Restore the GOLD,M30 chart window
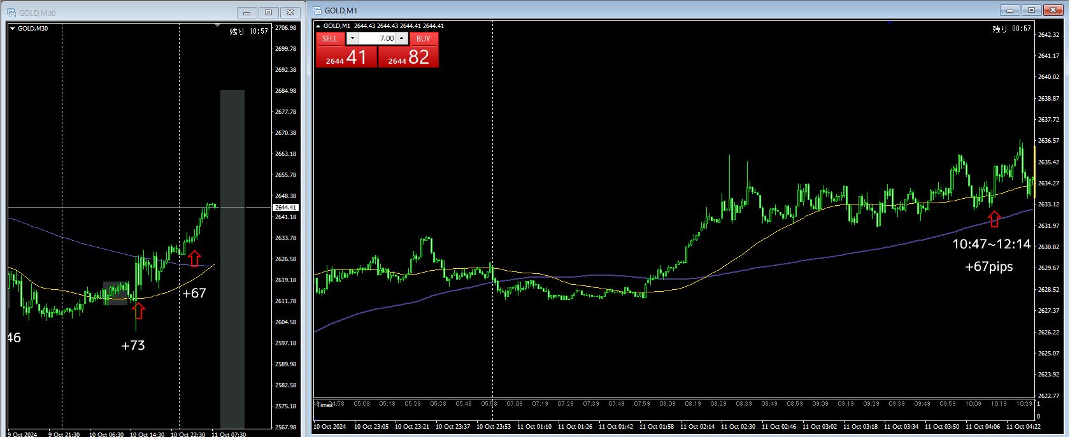 tap(269, 12)
